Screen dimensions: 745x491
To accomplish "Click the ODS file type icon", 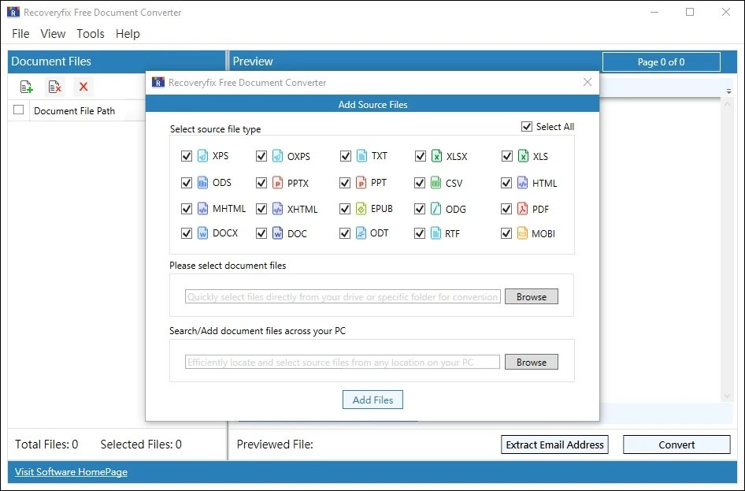I will [203, 183].
